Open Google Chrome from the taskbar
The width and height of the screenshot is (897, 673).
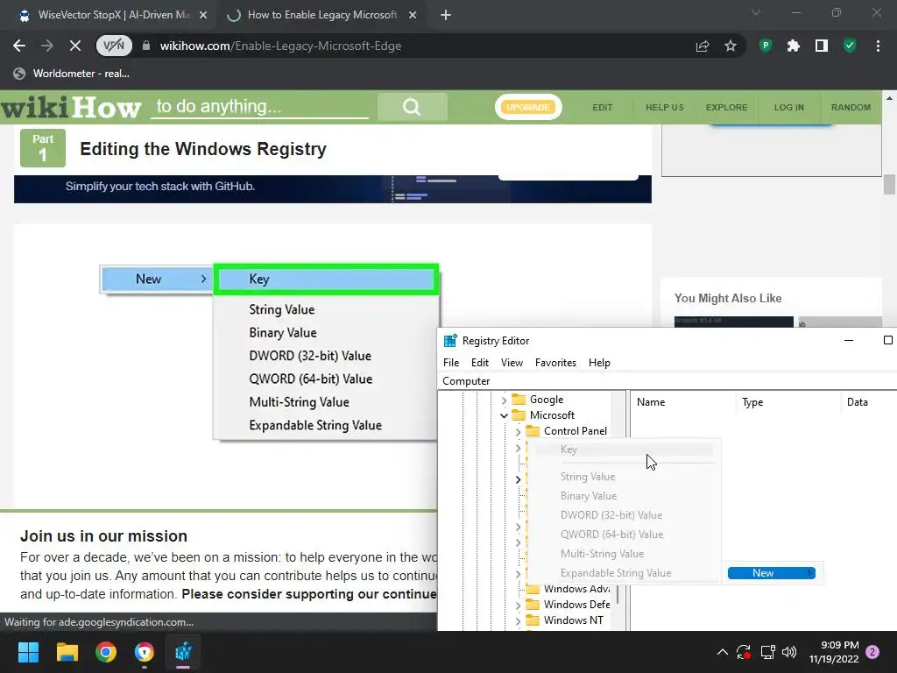[106, 652]
